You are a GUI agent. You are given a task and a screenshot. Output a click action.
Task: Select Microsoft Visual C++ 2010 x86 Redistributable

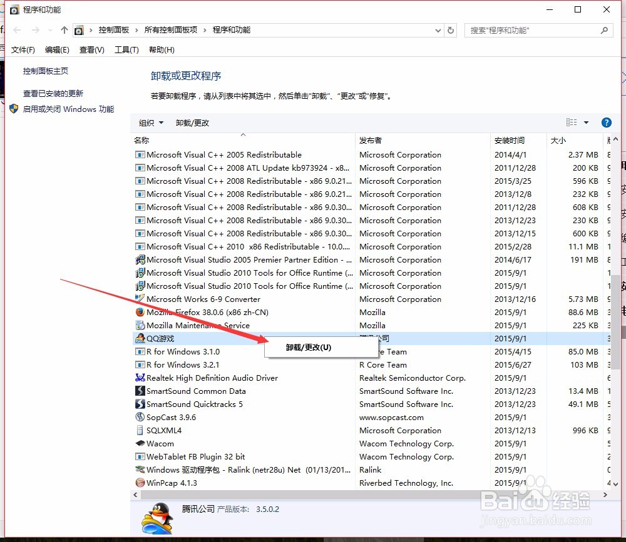pyautogui.click(x=371, y=246)
